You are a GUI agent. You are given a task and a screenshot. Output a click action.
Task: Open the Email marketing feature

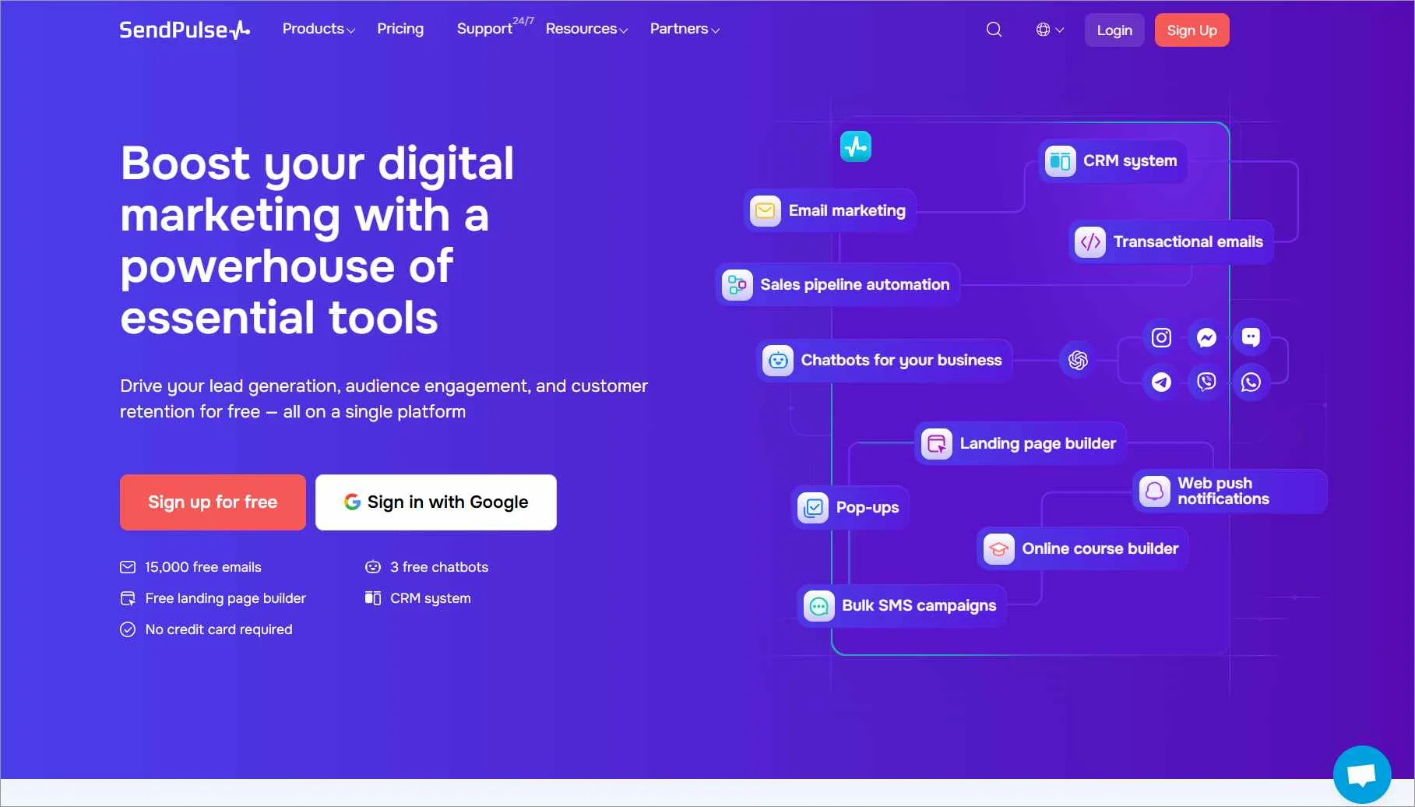pyautogui.click(x=830, y=210)
